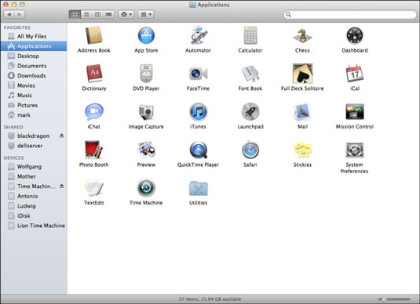Select Applications in the sidebar
Image resolution: width=420 pixels, height=304 pixels.
tap(34, 46)
